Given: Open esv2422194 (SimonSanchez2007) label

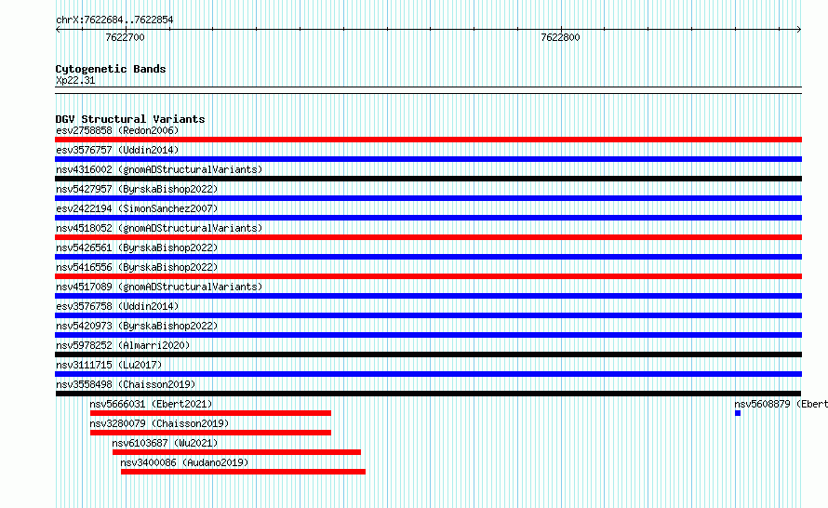Looking at the screenshot, I should (137, 208).
